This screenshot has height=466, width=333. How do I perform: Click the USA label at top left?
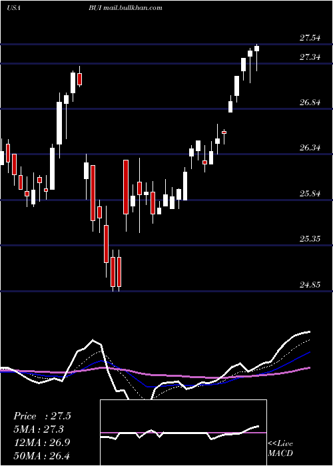tap(13, 8)
